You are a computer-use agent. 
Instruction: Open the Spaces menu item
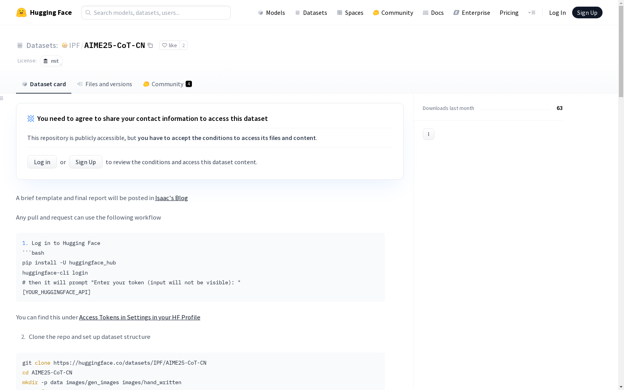click(x=350, y=12)
